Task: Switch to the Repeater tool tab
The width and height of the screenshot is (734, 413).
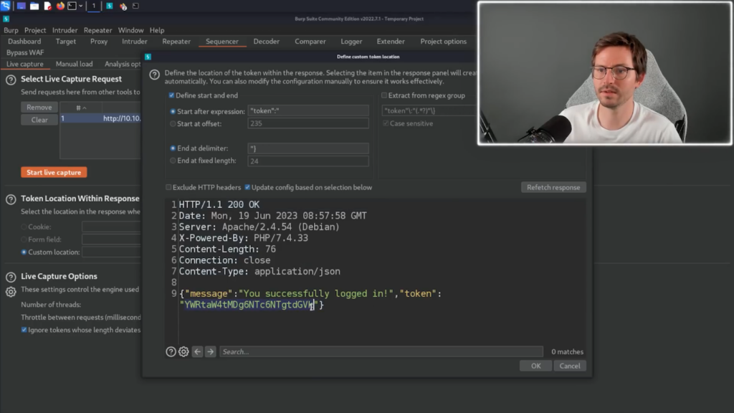Action: pyautogui.click(x=176, y=41)
